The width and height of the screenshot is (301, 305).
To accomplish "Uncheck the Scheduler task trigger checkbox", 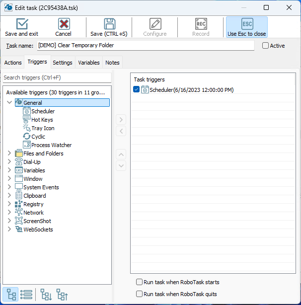I will pos(137,90).
